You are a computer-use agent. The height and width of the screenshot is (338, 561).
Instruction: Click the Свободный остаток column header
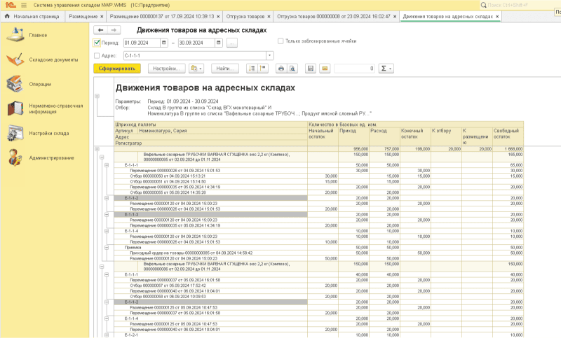[x=508, y=136]
